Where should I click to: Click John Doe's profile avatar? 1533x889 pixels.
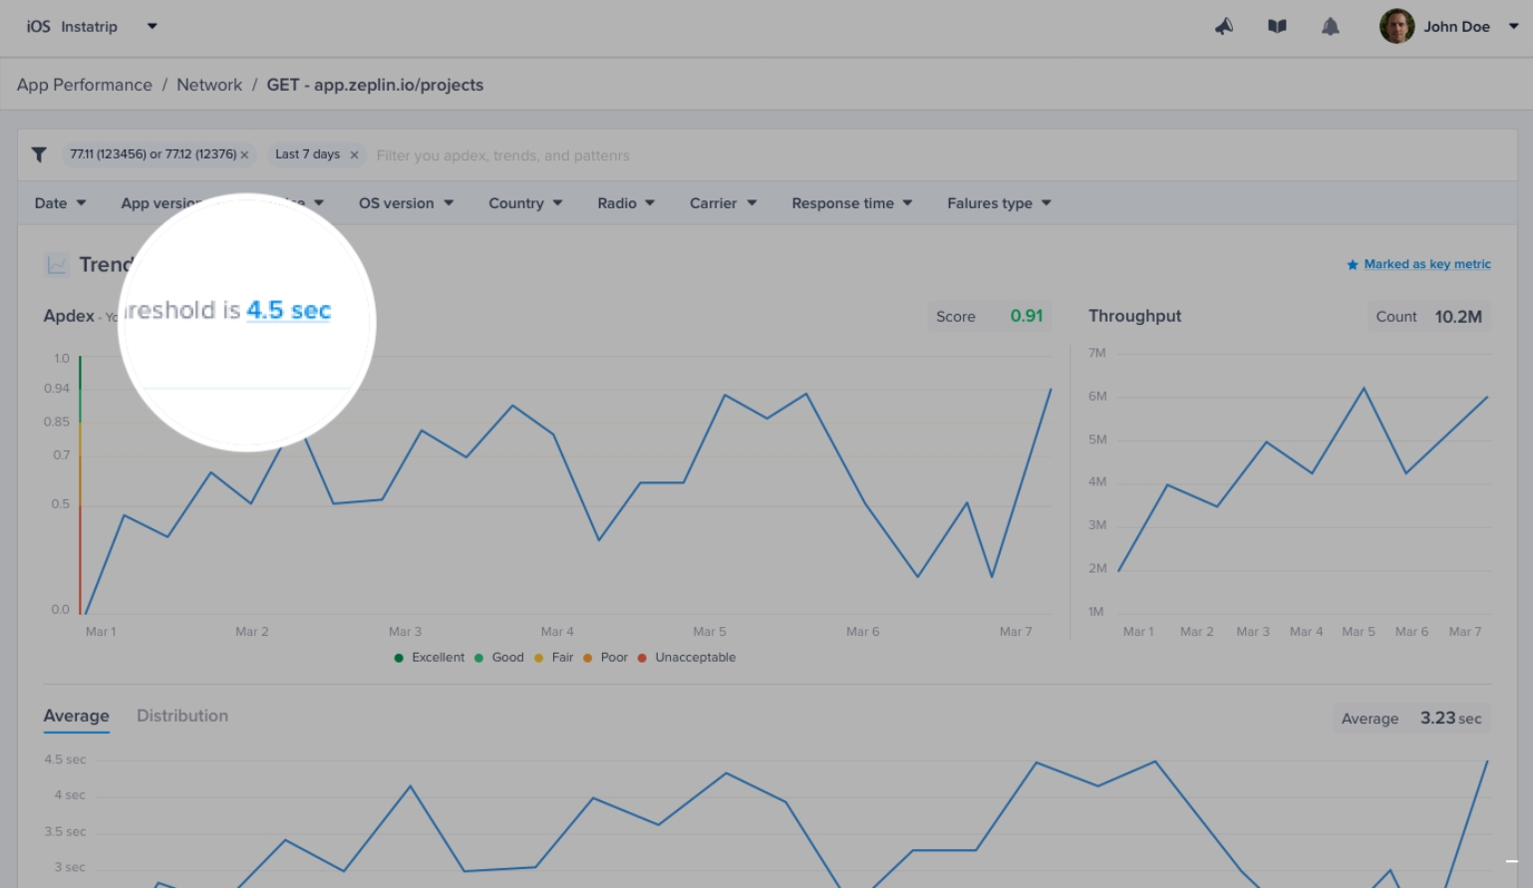pyautogui.click(x=1396, y=27)
